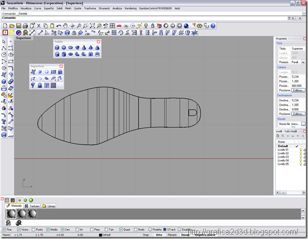This screenshot has height=239, width=308.
Task: Click the Open file folder icon
Action: click(x=12, y=26)
